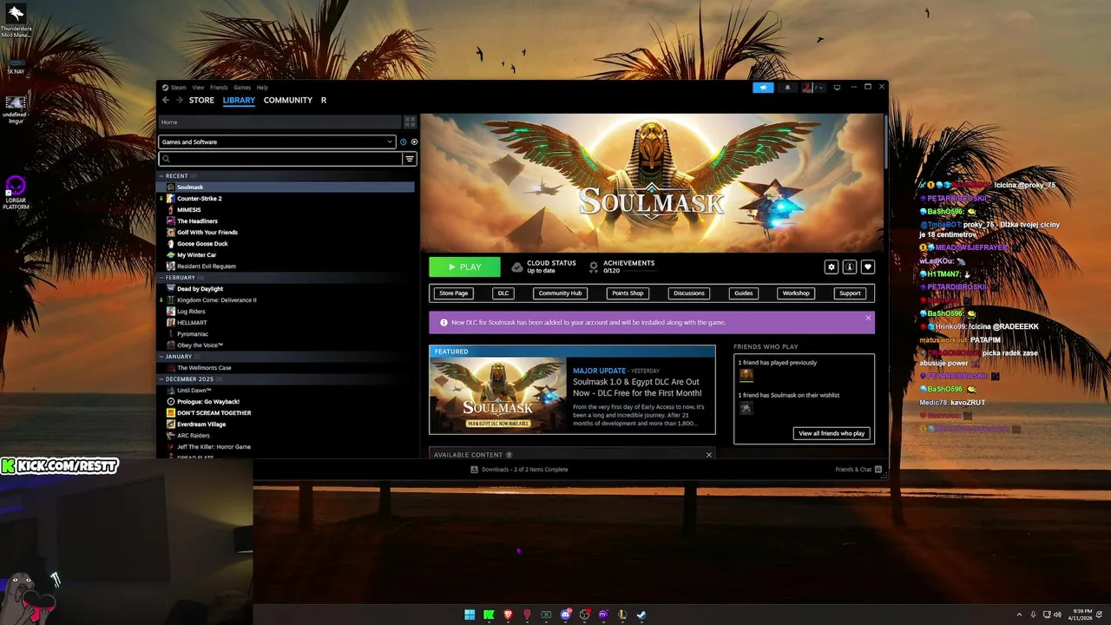Open Steam taskbar icon
Viewport: 1111px width, 625px height.
coord(641,615)
